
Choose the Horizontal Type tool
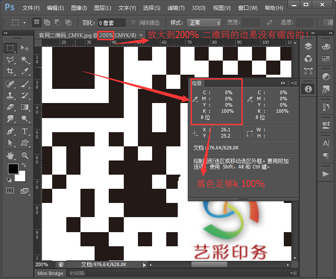[25, 131]
